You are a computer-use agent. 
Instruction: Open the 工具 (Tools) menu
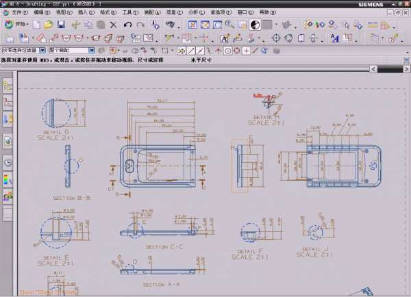tap(128, 12)
